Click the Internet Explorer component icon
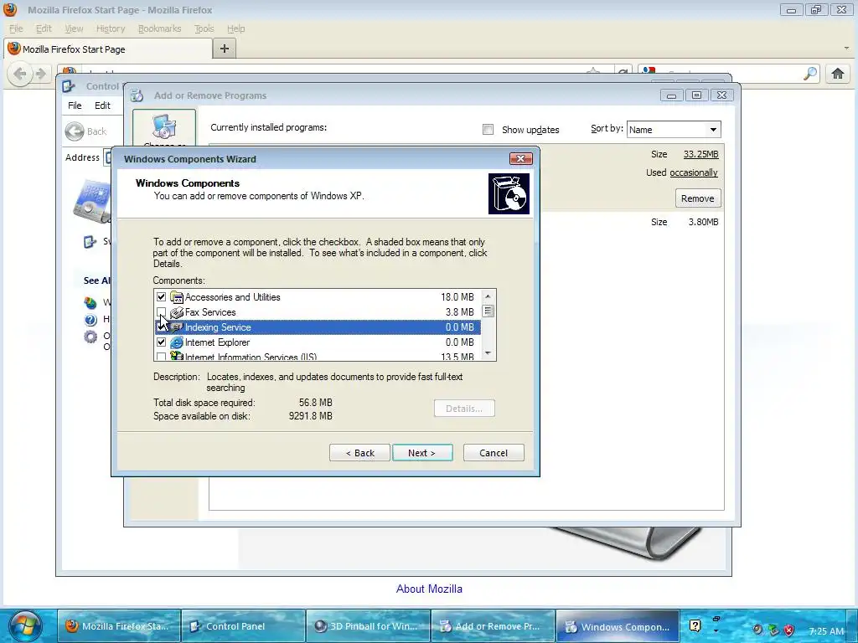The image size is (858, 643). click(x=176, y=342)
